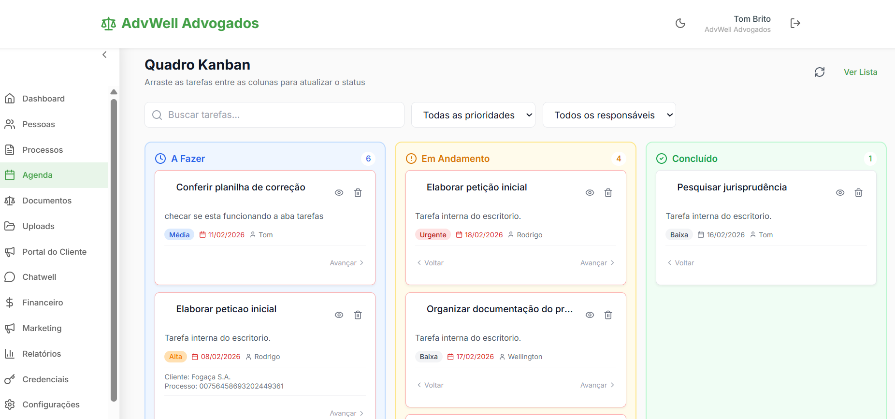
Task: Open Marketing in the sidebar
Action: (x=54, y=328)
